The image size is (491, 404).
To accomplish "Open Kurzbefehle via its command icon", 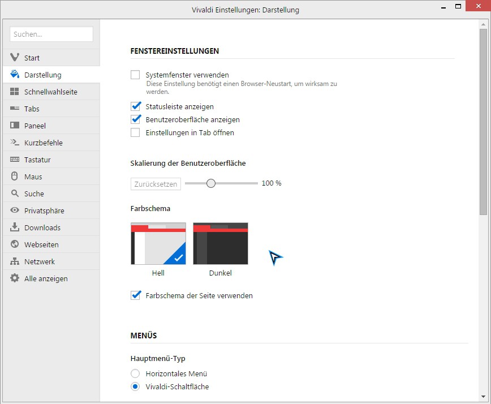I will [x=15, y=143].
